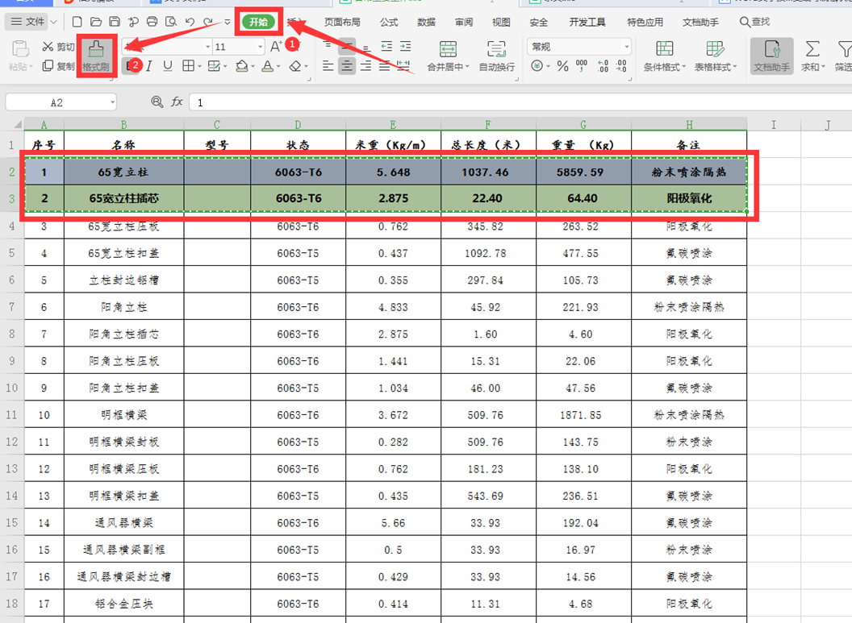Viewport: 852px width, 623px height.
Task: Toggle top vertical alignment
Action: 328,46
